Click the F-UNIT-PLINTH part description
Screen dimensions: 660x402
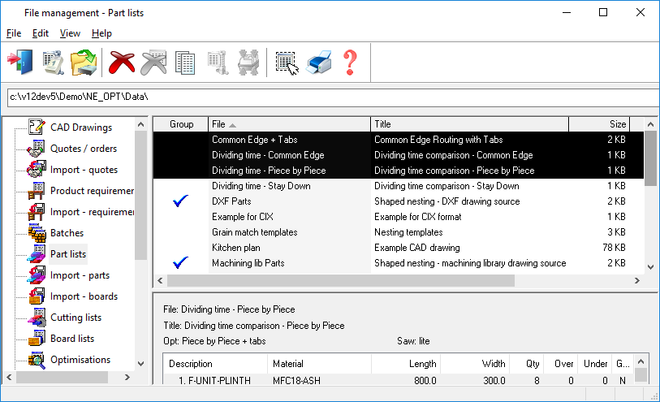click(x=219, y=381)
